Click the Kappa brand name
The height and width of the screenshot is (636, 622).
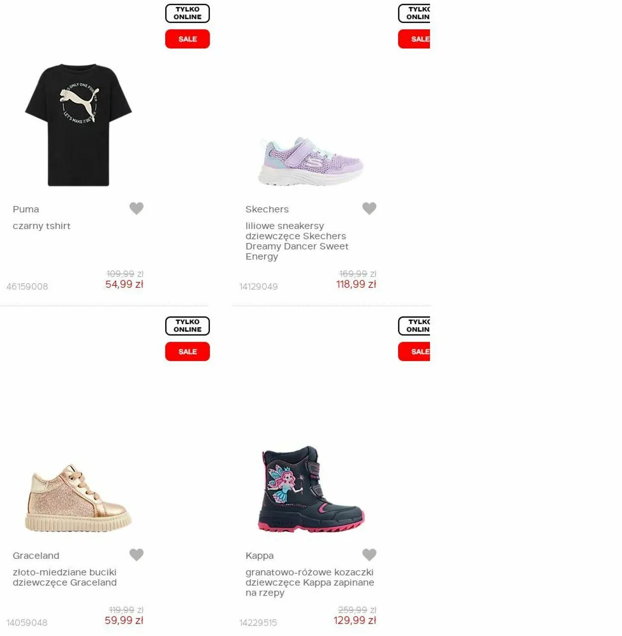coord(260,556)
